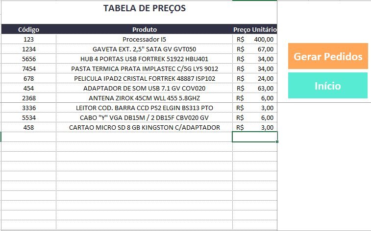Click the code cell containing 3336
This screenshot has height=231, width=371.
click(x=28, y=108)
